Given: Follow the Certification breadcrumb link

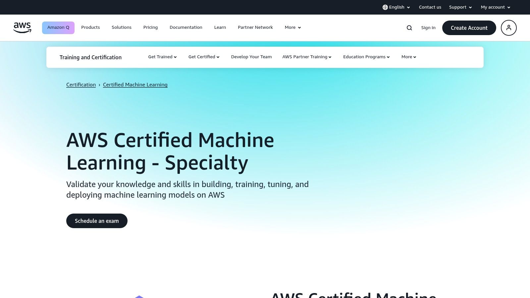Looking at the screenshot, I should tap(81, 85).
